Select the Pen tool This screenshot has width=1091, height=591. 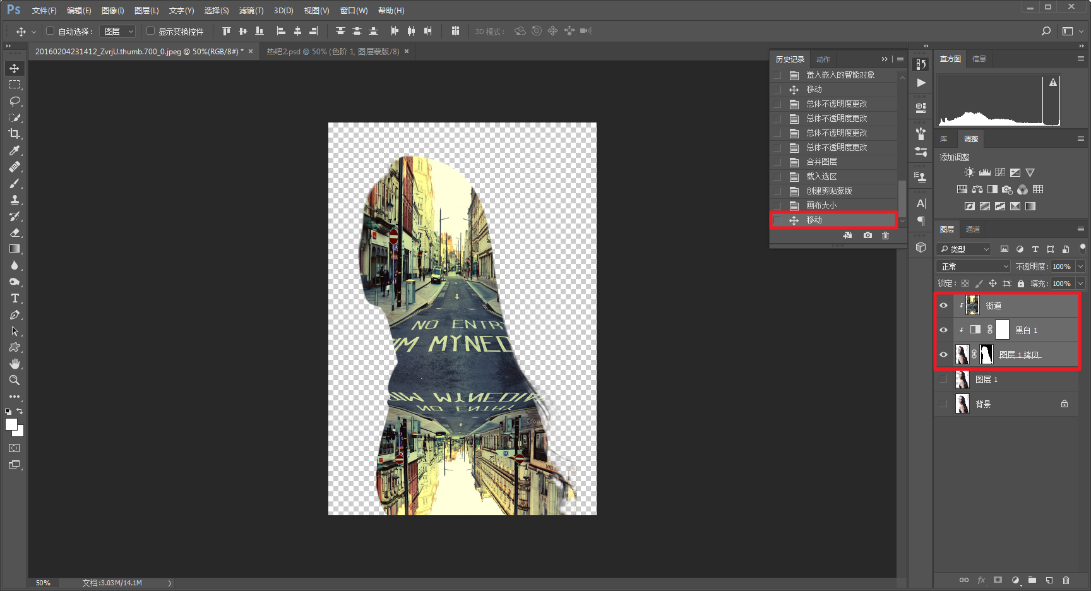click(15, 314)
